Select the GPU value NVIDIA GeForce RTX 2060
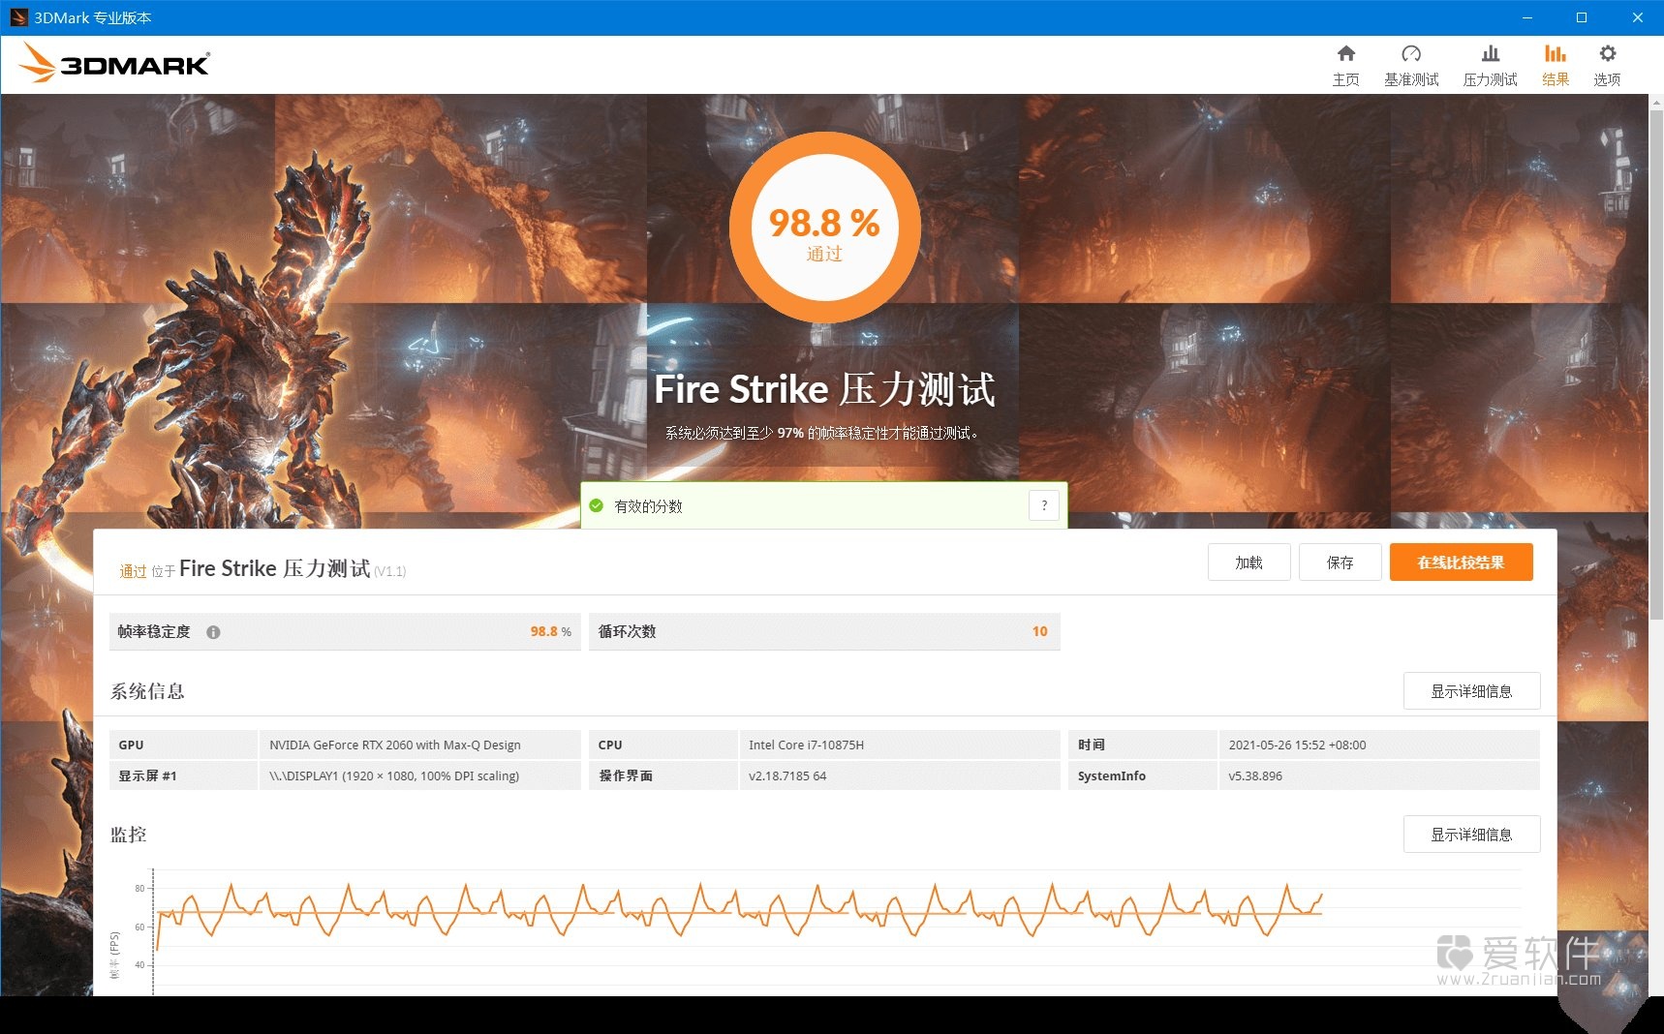 pos(395,745)
